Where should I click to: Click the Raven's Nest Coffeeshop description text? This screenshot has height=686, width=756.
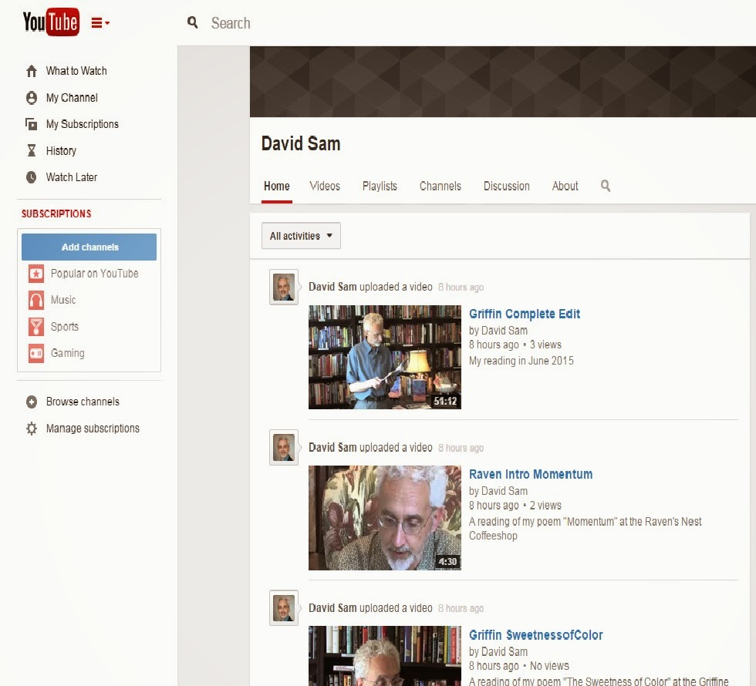click(586, 529)
